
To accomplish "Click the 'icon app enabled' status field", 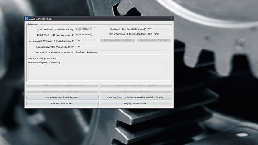I will click(x=87, y=35).
